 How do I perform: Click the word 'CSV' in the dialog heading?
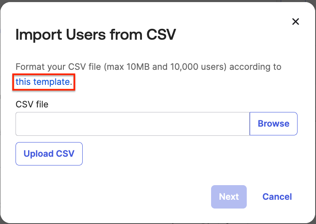pos(161,35)
